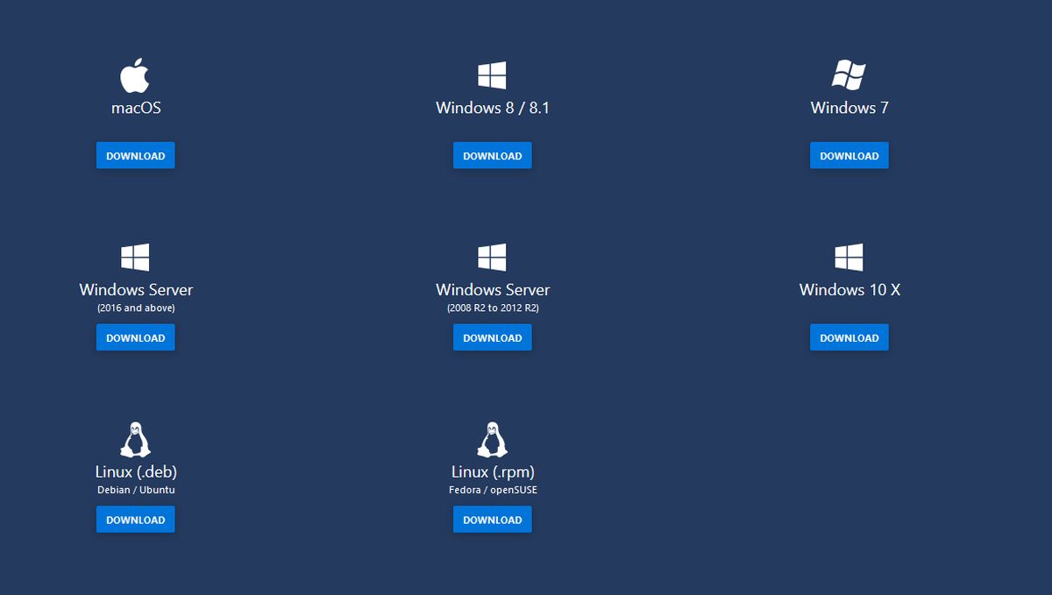
Task: Click the Windows 7 label
Action: [x=849, y=108]
